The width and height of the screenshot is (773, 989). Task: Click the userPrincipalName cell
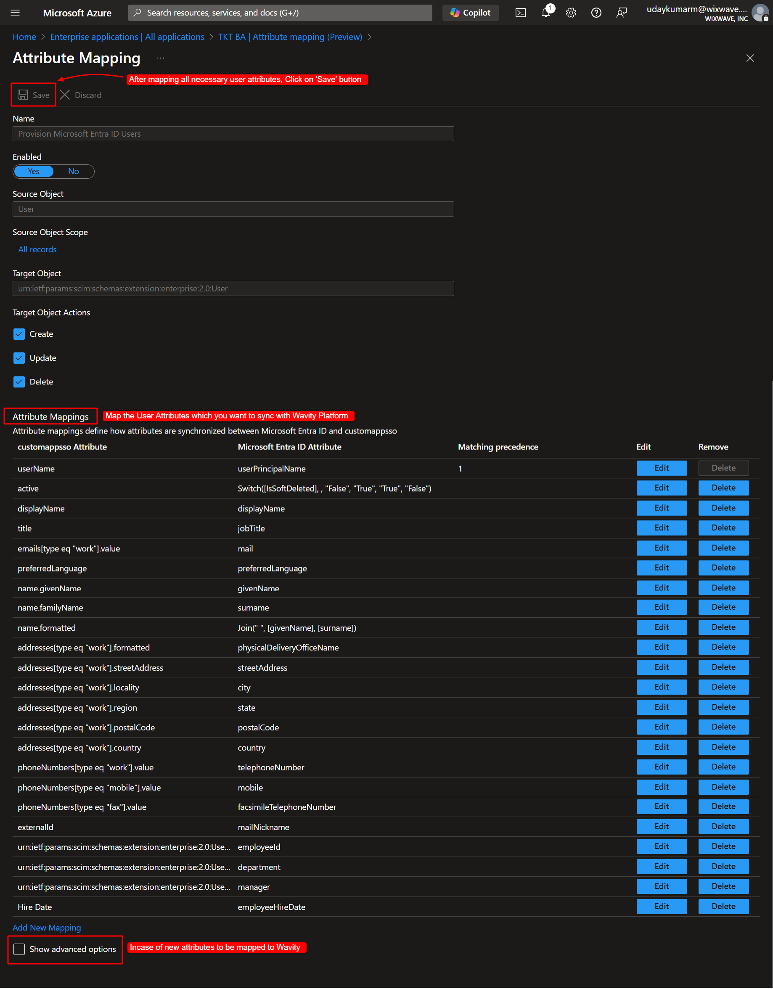coord(272,469)
